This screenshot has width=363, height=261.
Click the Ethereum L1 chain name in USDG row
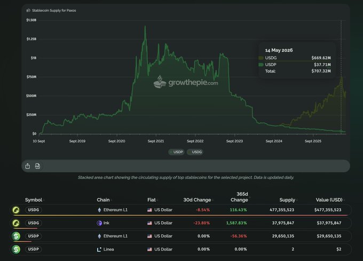(x=115, y=210)
